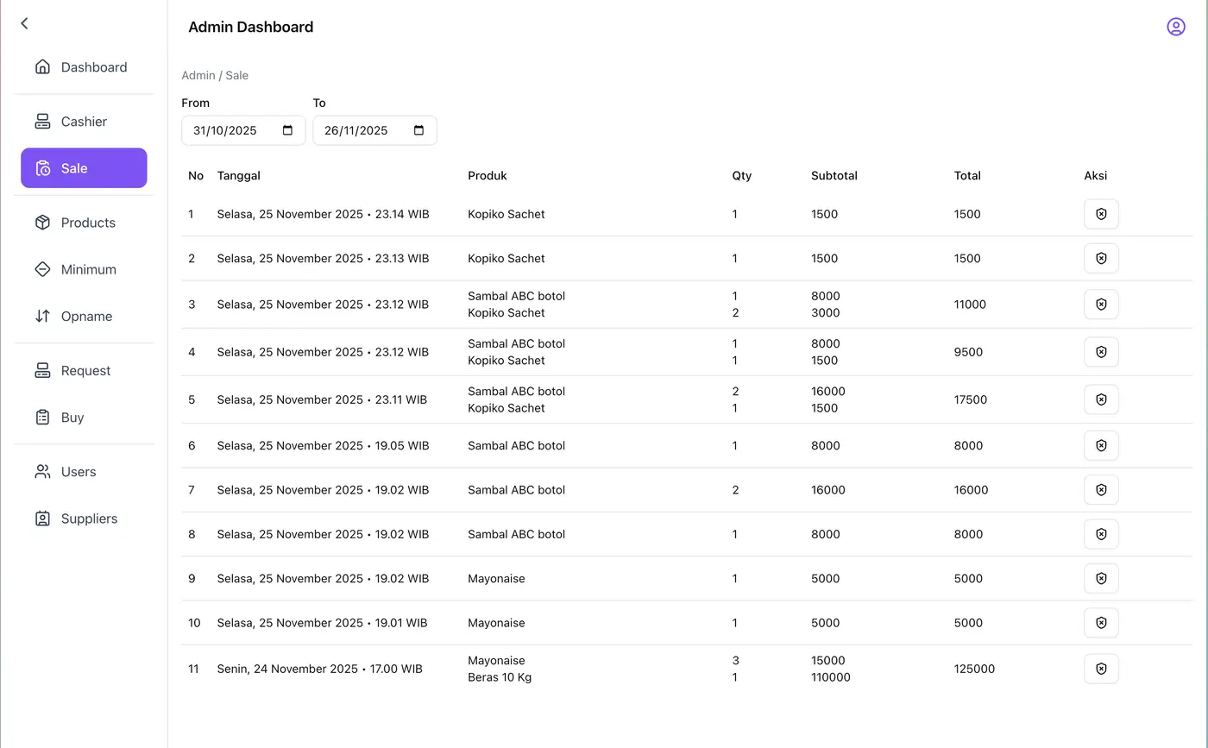Image resolution: width=1208 pixels, height=748 pixels.
Task: Open the From date calendar picker
Action: click(x=288, y=130)
